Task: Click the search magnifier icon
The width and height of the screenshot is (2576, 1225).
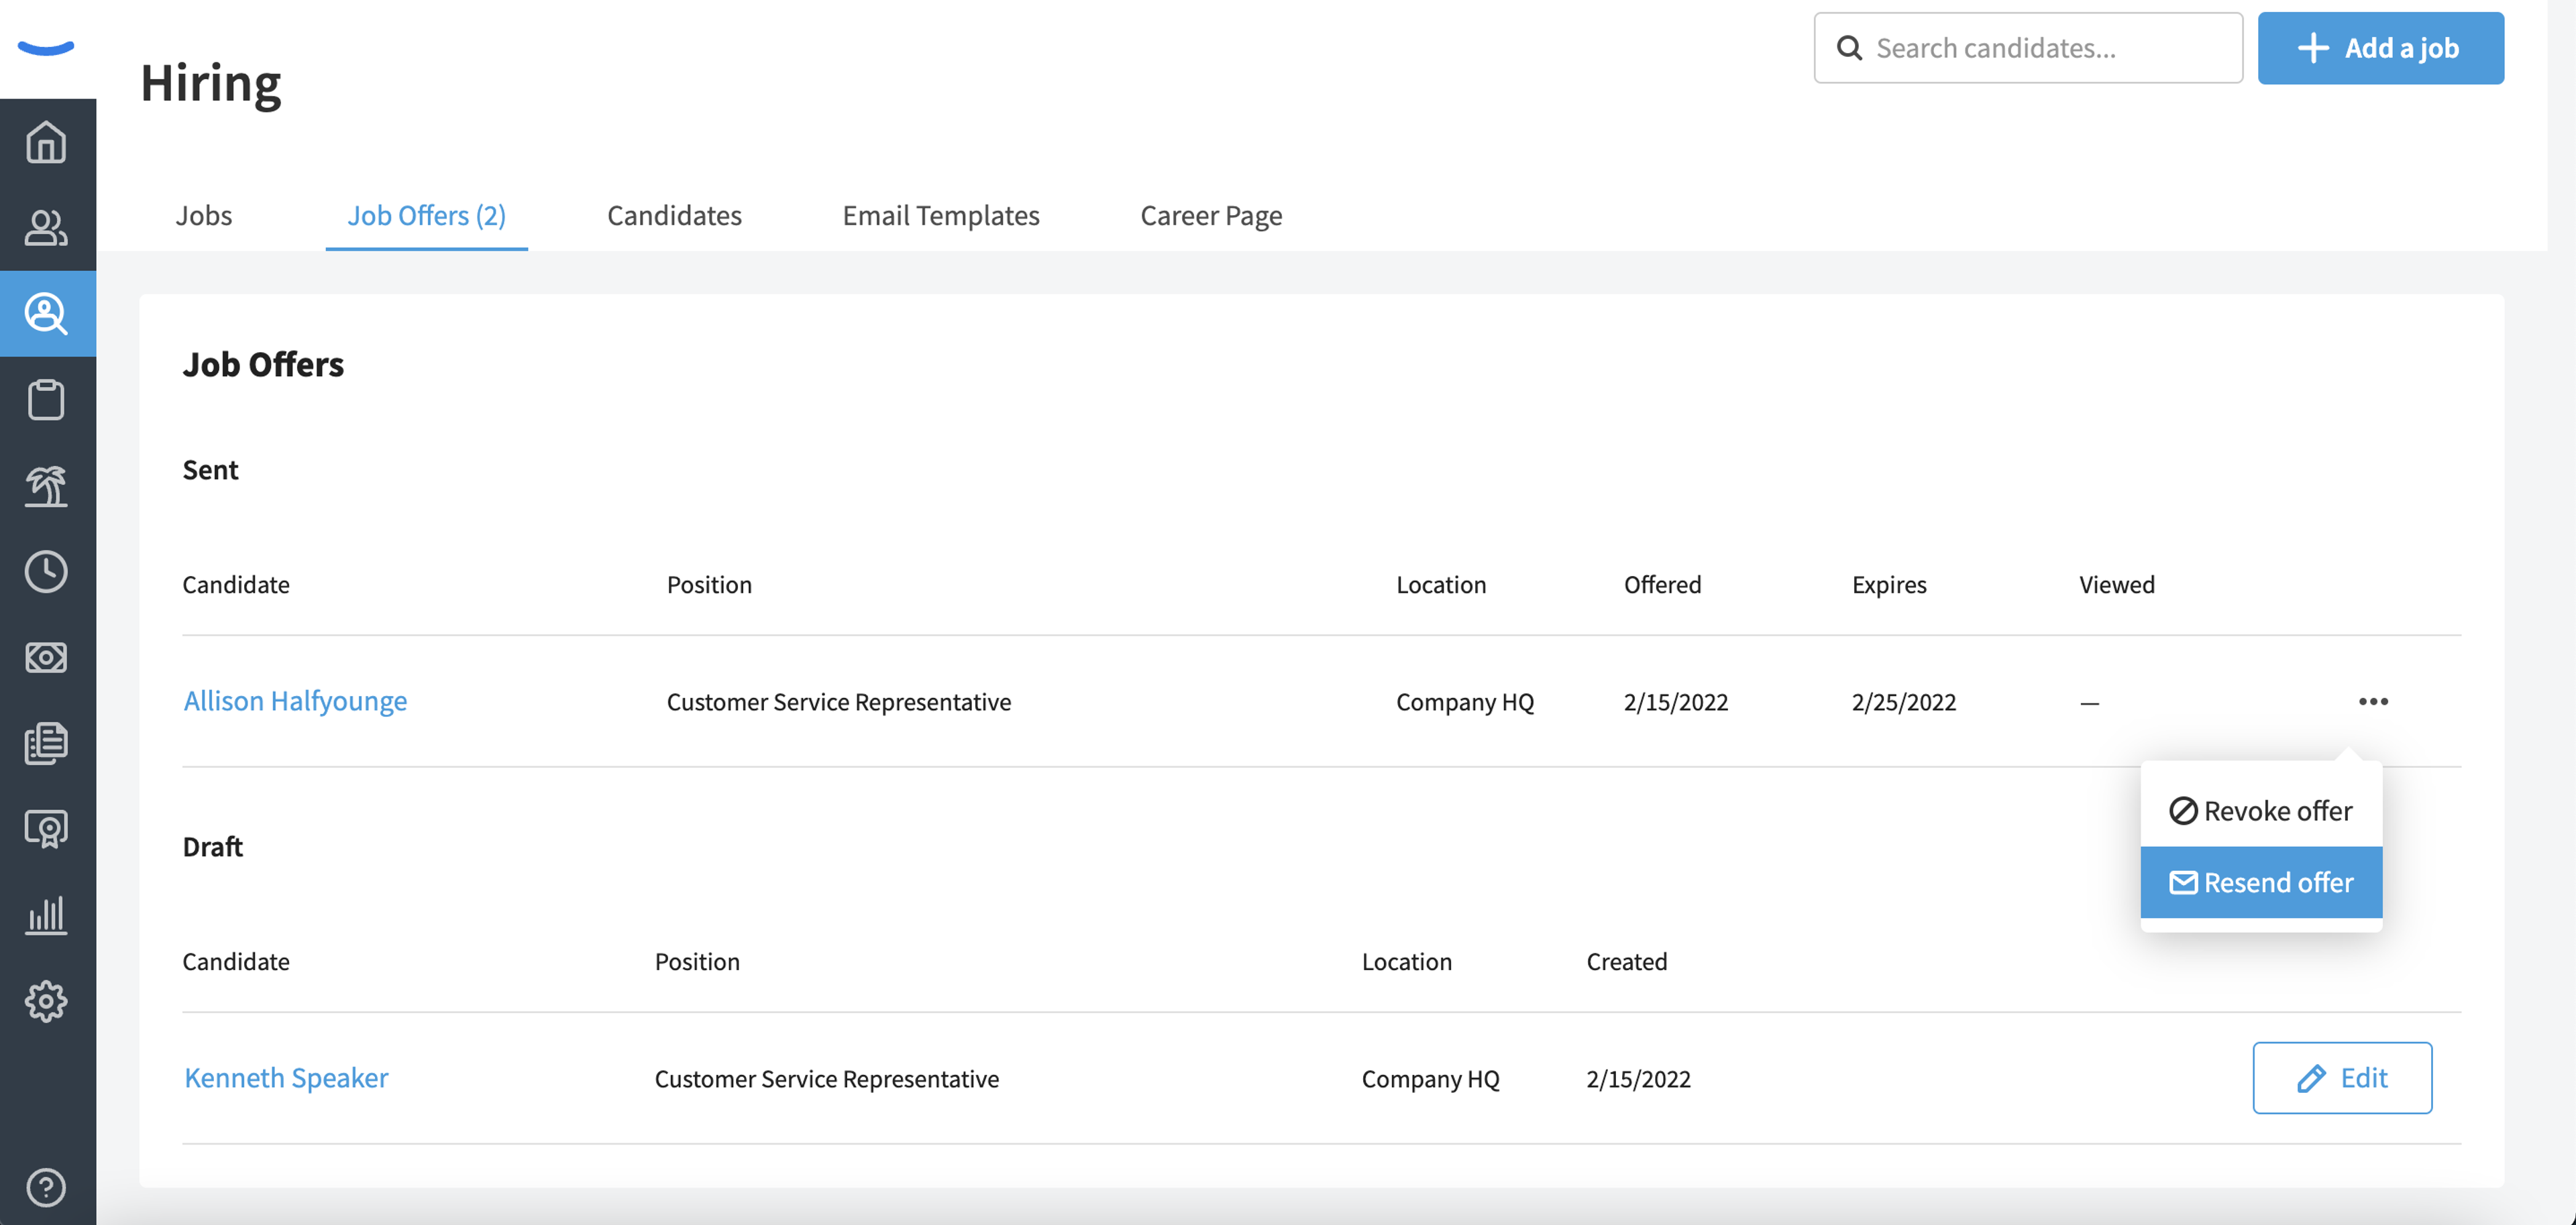Action: pyautogui.click(x=1850, y=48)
